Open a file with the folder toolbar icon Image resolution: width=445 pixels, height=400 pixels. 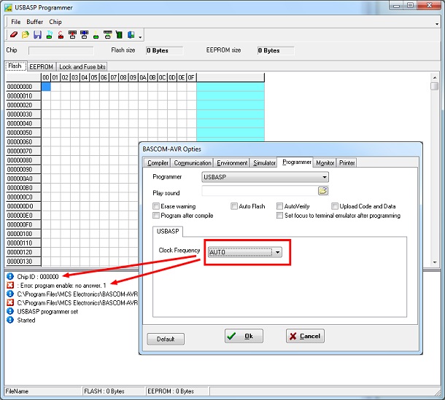(x=26, y=35)
